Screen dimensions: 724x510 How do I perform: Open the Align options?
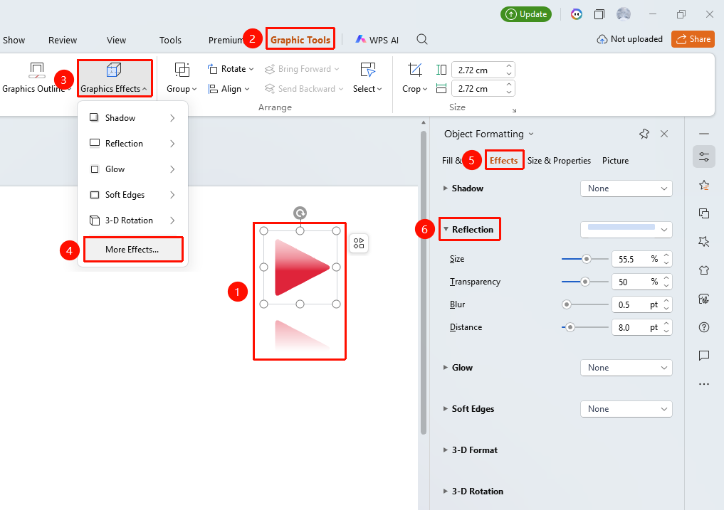click(229, 89)
